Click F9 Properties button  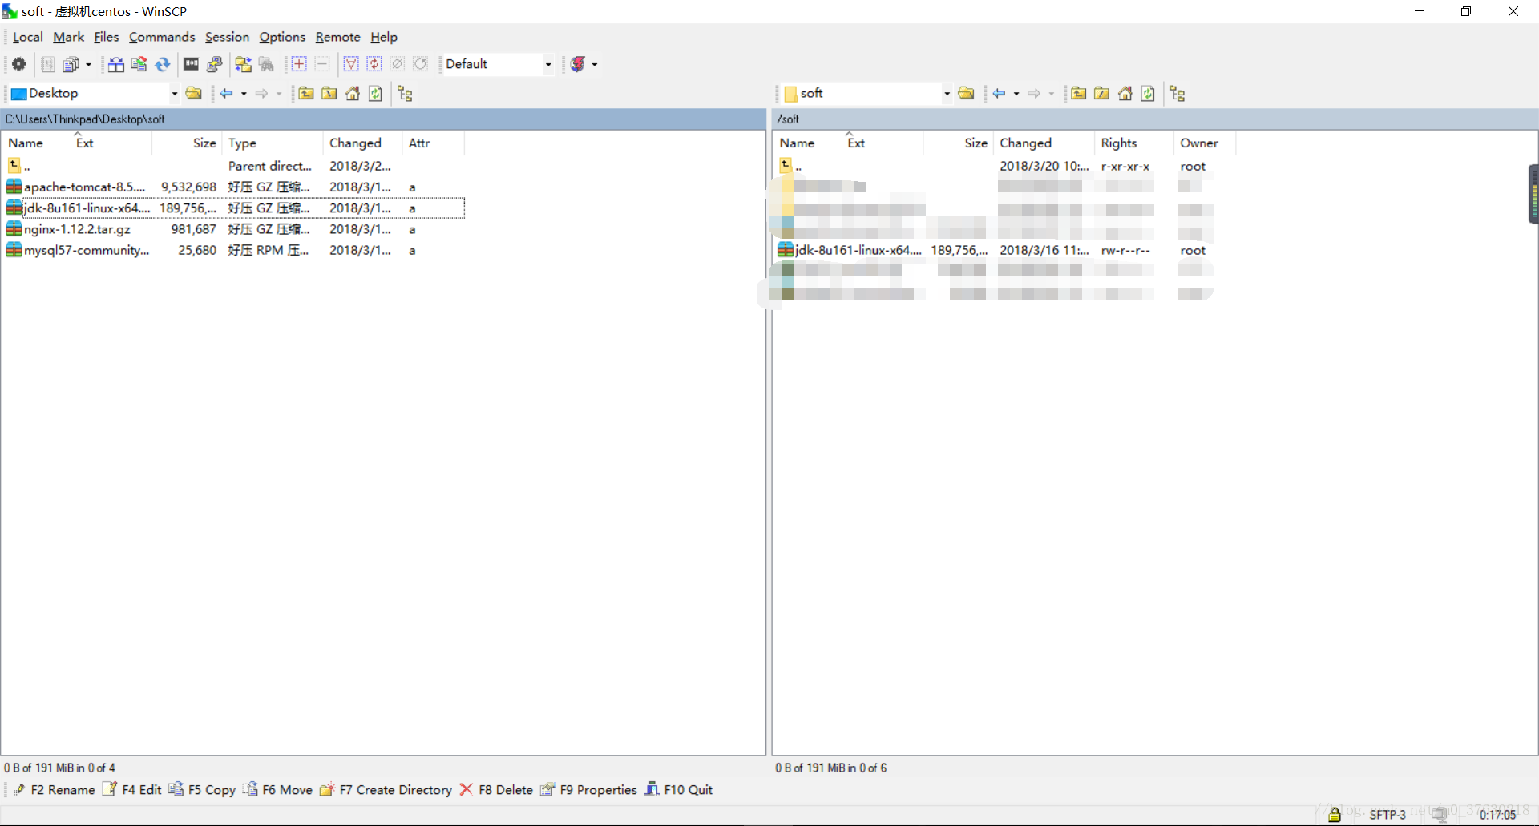click(x=588, y=790)
